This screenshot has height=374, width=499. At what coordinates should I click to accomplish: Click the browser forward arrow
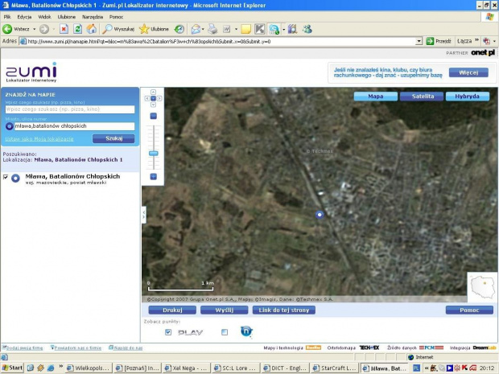(x=44, y=29)
